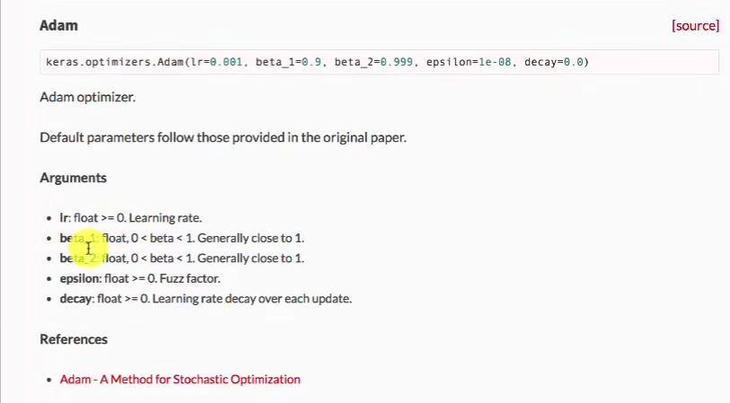Open the Adam - A Method for Stochastic Optimization reference
The image size is (730, 403).
tap(180, 380)
